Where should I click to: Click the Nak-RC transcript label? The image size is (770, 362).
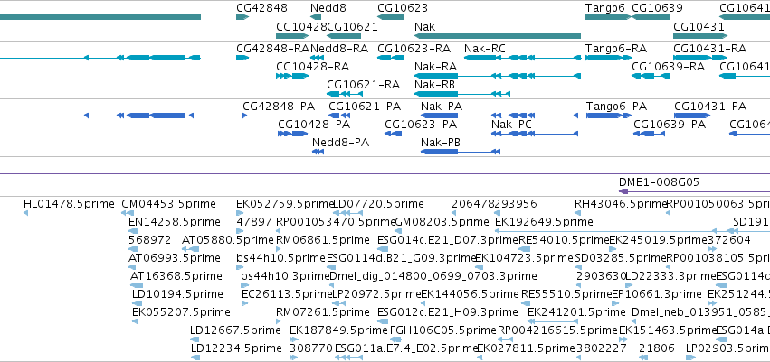(485, 49)
